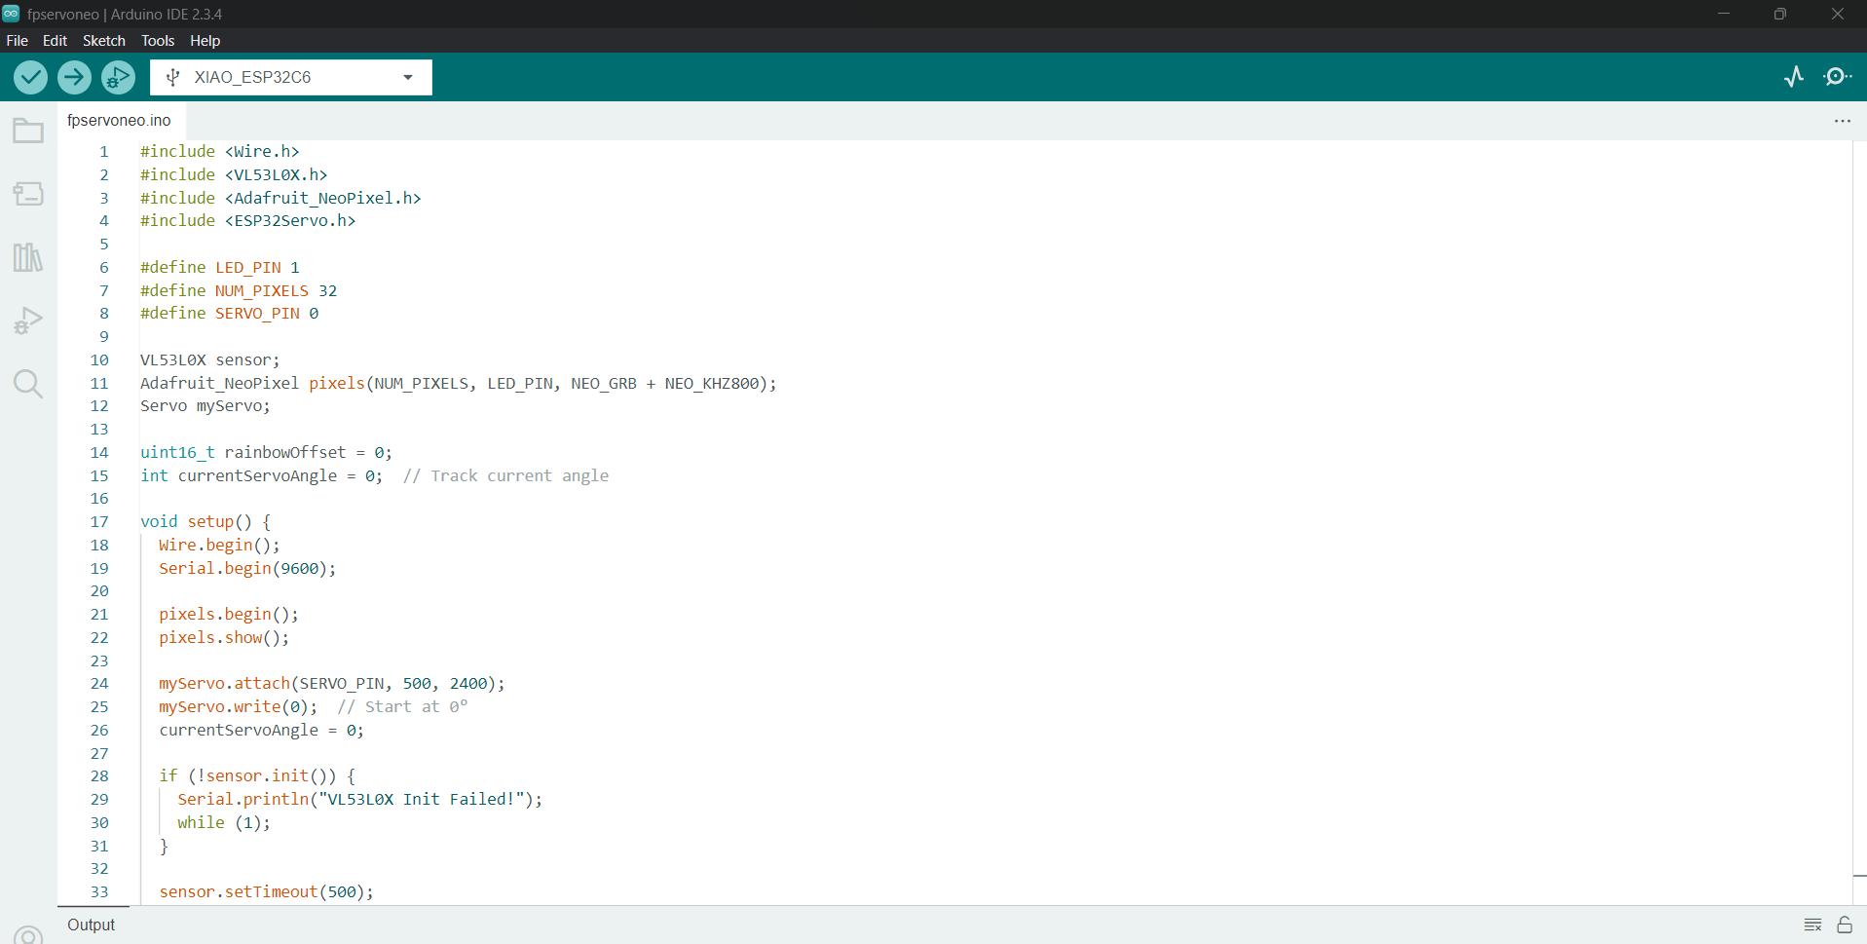
Task: Click the '// Start at 0°' comment
Action: (402, 707)
